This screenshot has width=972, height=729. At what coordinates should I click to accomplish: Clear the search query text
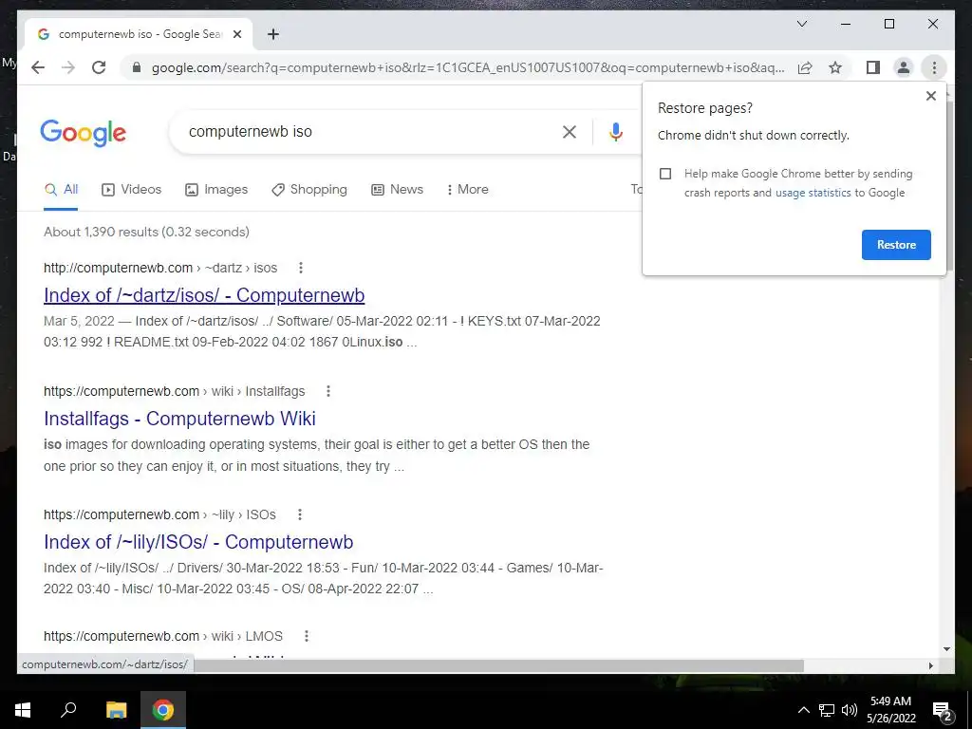tap(570, 131)
